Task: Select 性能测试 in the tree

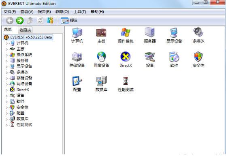Action: click(x=24, y=125)
